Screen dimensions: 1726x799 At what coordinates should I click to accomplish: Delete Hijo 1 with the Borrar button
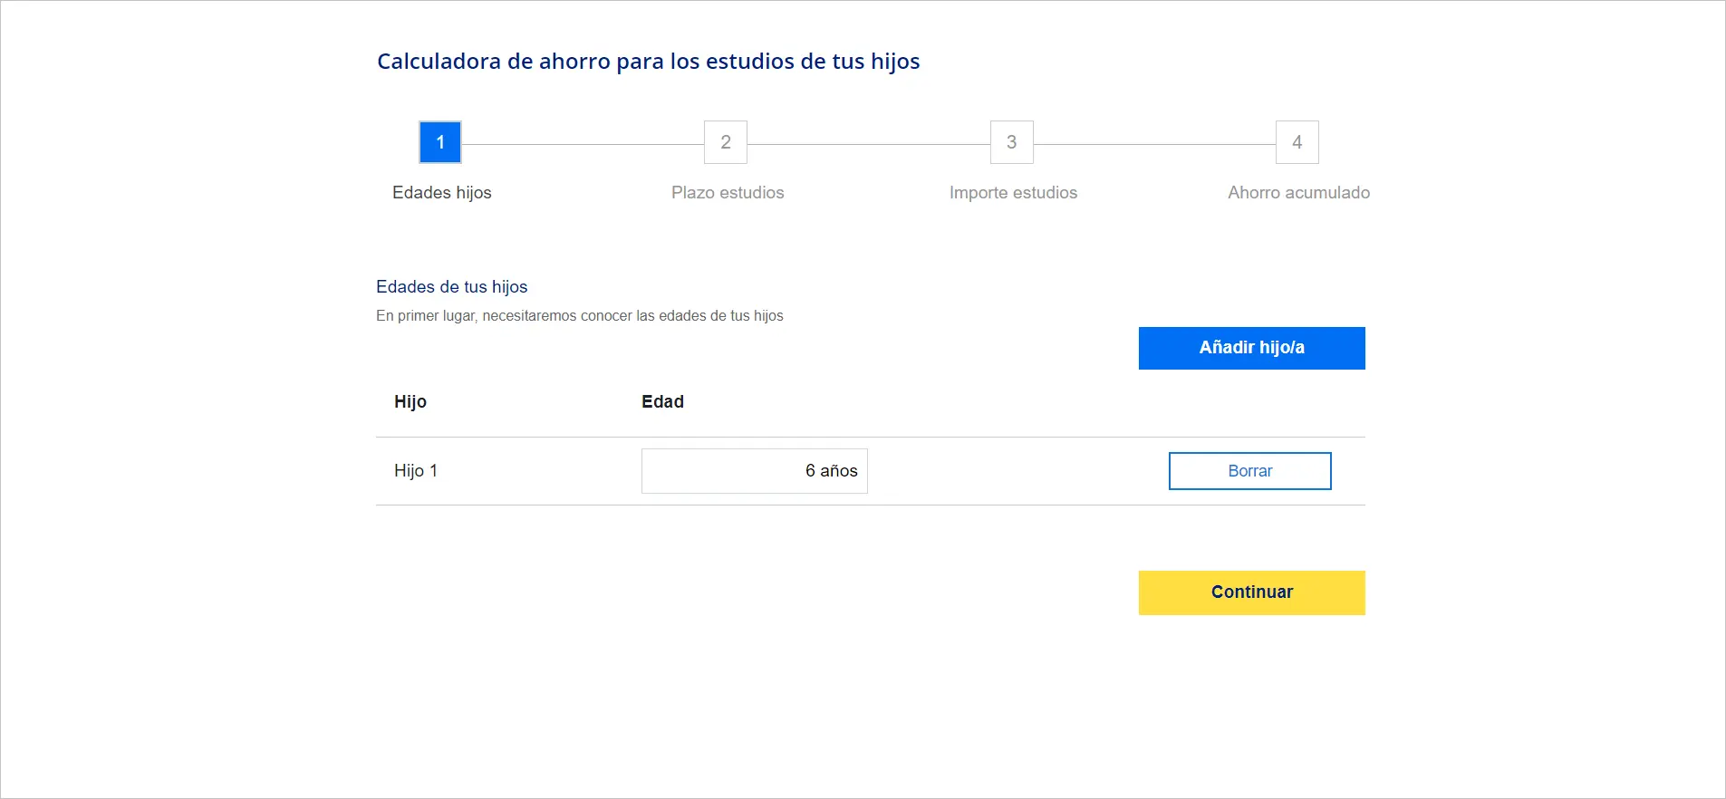point(1249,471)
